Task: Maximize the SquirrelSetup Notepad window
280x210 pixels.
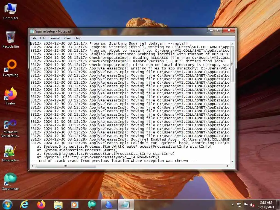Action: [x=219, y=30]
